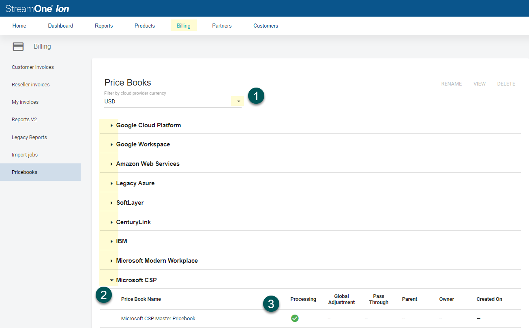The height and width of the screenshot is (328, 529).
Task: Click the Processing column header
Action: pyautogui.click(x=303, y=299)
